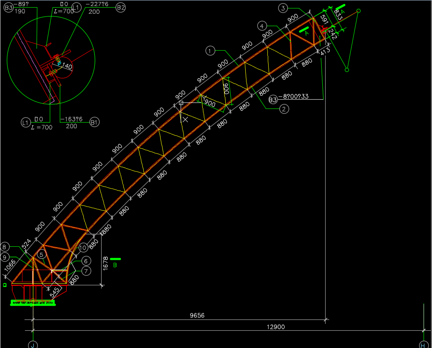Select the 833 dimension text
The image size is (432, 348).
[338, 14]
